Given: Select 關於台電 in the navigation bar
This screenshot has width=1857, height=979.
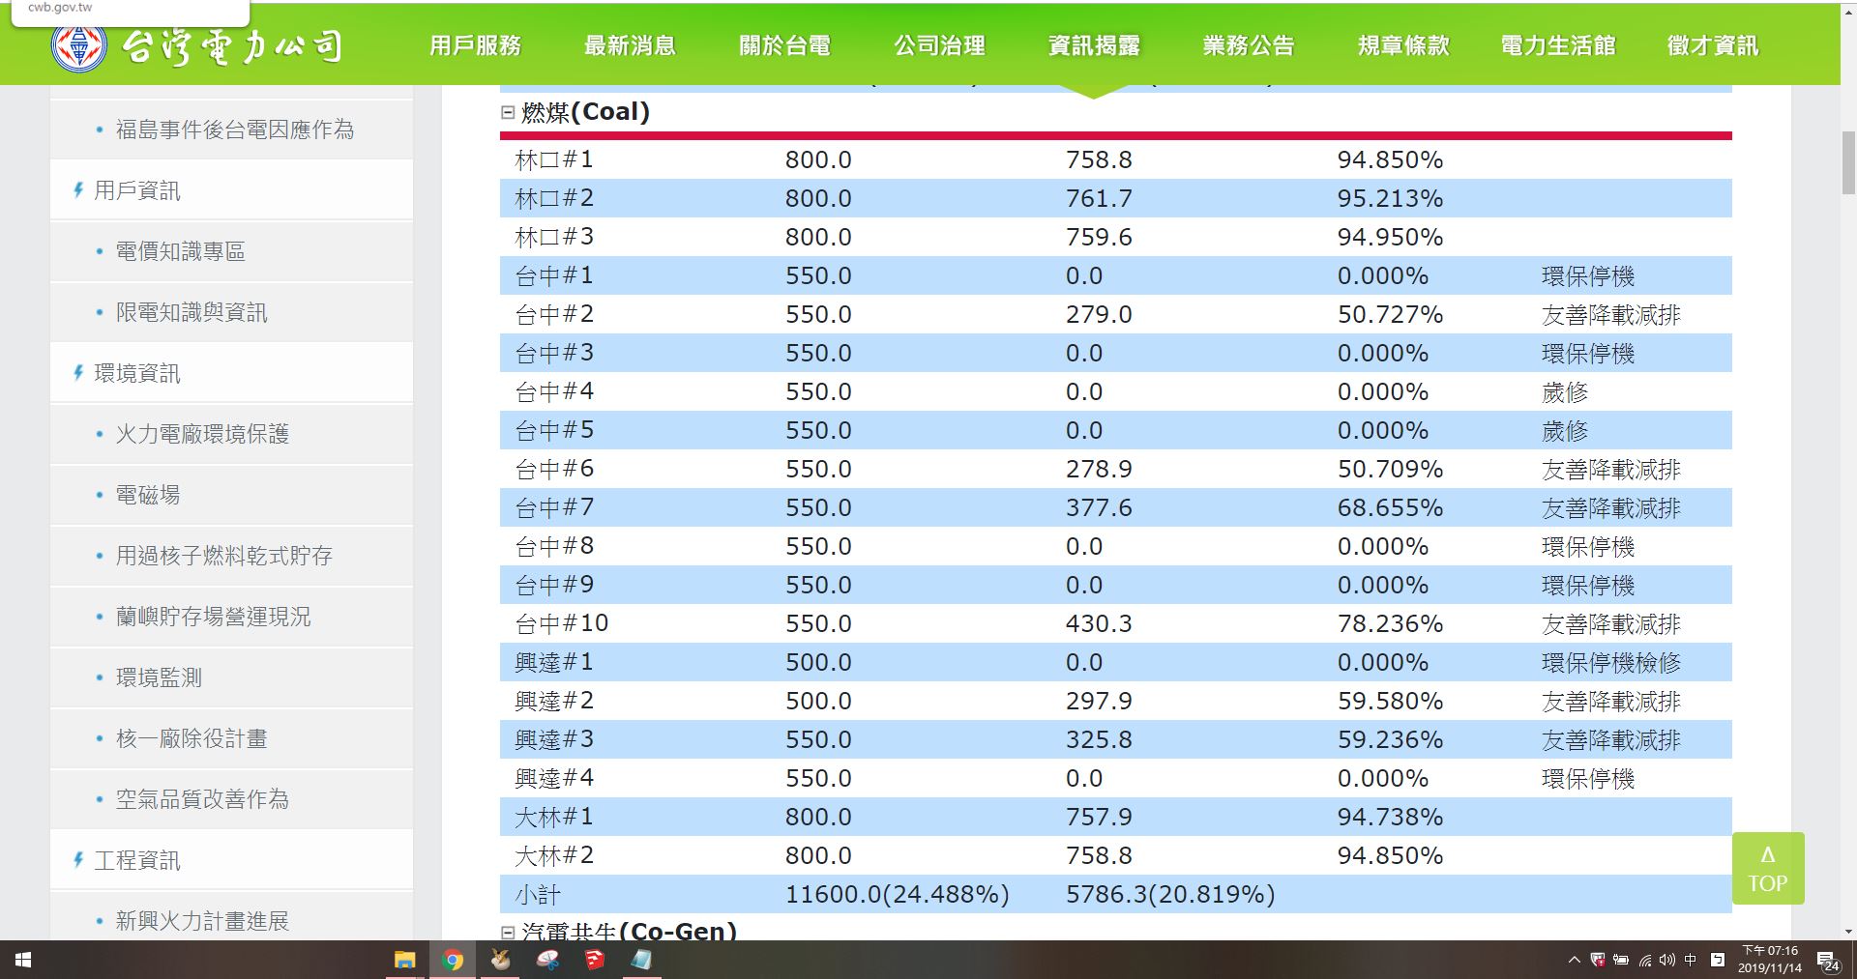Looking at the screenshot, I should tap(785, 45).
